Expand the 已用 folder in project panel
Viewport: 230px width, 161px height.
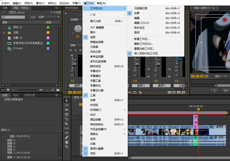pyautogui.click(x=4, y=33)
